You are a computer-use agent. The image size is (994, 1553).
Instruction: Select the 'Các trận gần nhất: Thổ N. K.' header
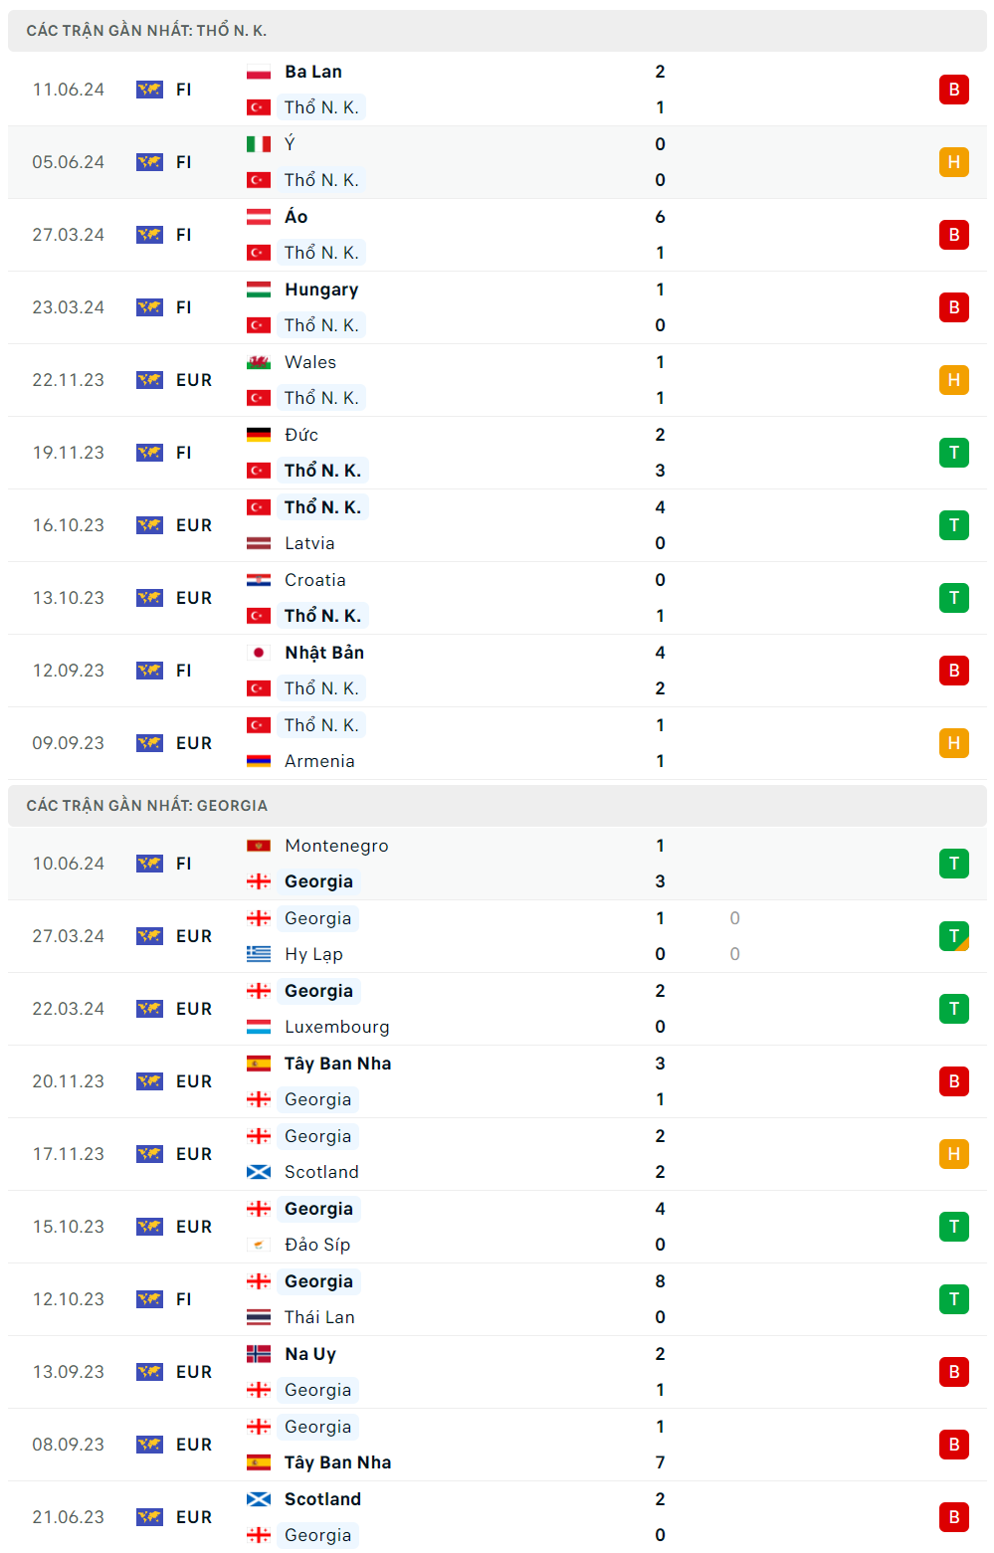(497, 31)
